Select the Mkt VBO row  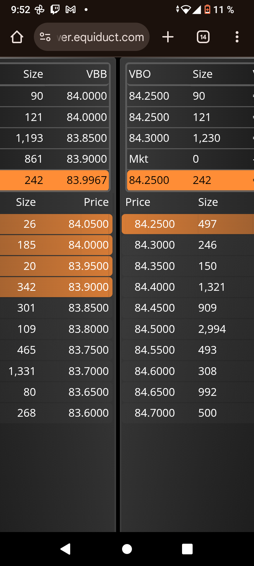point(190,159)
